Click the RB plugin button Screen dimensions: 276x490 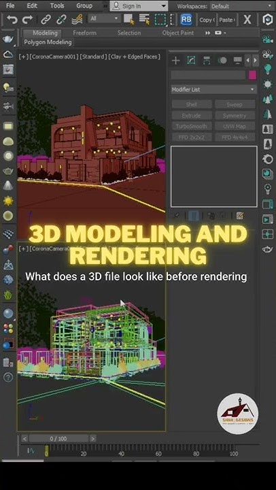(186, 20)
